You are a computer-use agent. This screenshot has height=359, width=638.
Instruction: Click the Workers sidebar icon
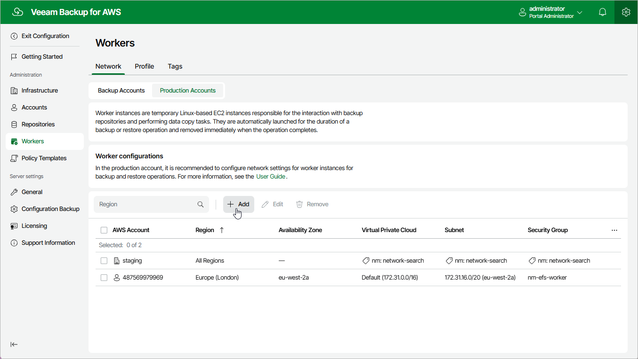click(14, 141)
